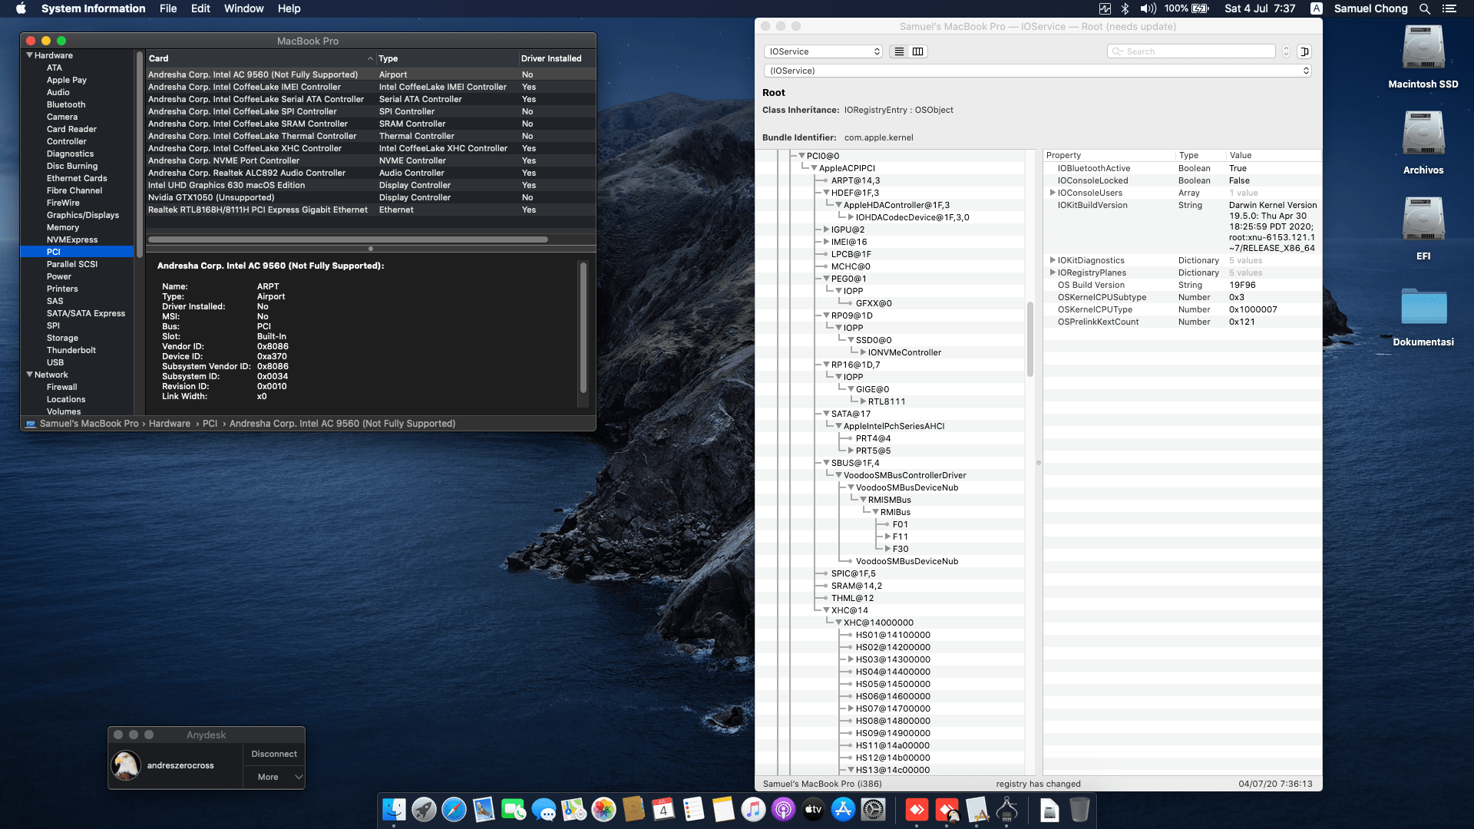Image resolution: width=1474 pixels, height=829 pixels.
Task: Open Photos from the dock
Action: (x=603, y=809)
